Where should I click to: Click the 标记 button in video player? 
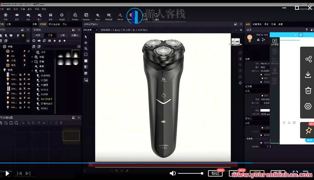[x=215, y=173]
